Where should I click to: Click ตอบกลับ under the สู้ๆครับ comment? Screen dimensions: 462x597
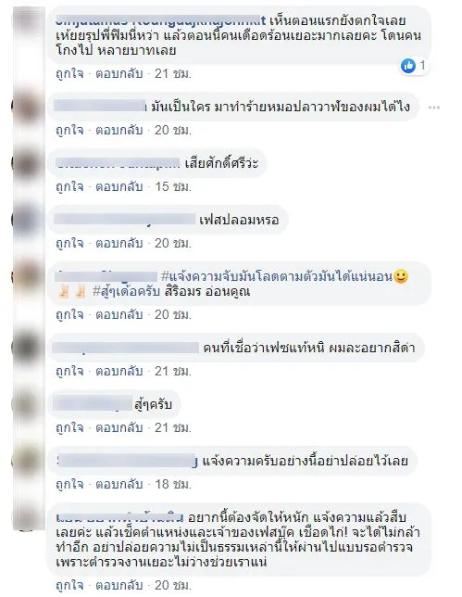click(119, 428)
